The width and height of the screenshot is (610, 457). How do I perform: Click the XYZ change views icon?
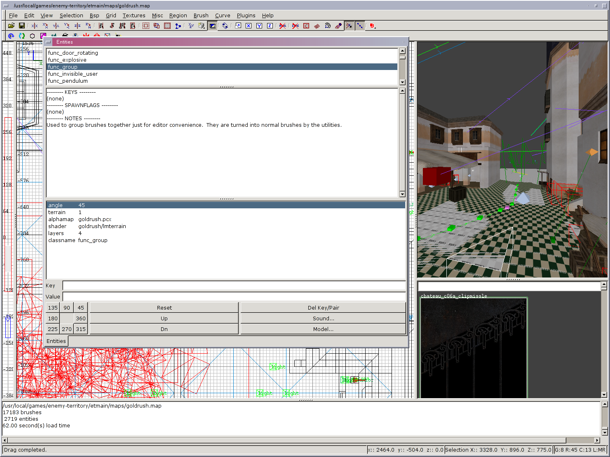(191, 26)
